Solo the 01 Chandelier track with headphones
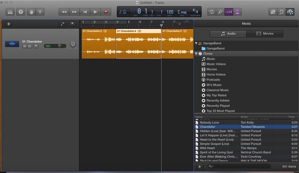The width and height of the screenshot is (299, 173). pos(30,46)
